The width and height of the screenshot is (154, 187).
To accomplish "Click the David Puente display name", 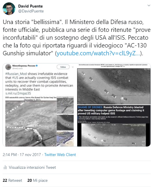I will 30,6.
